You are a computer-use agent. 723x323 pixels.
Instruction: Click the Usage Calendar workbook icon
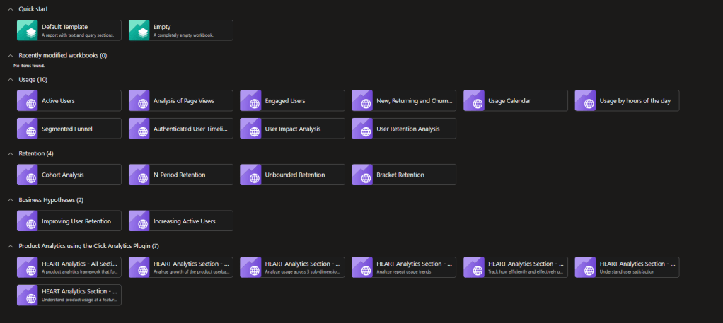click(x=475, y=101)
